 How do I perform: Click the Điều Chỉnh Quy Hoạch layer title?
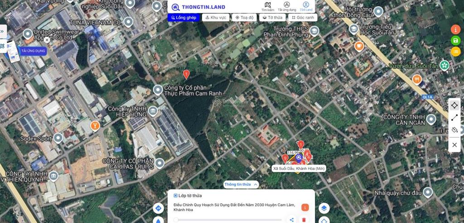[234, 207]
